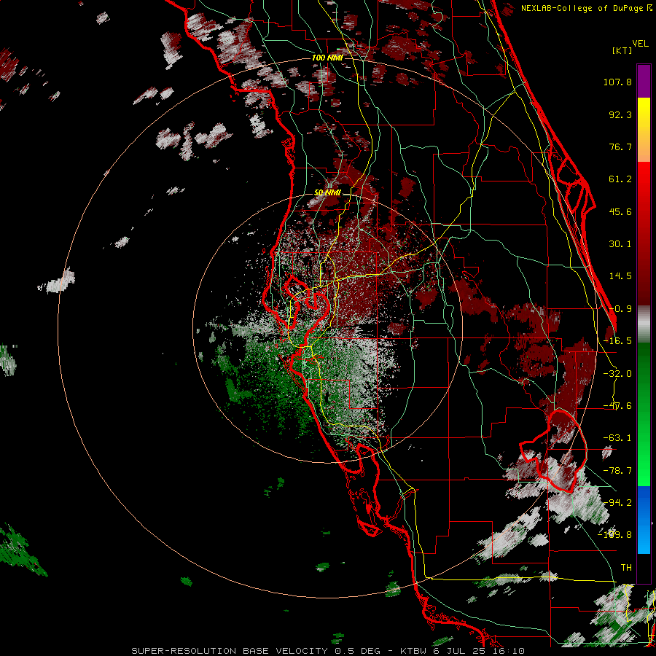
Task: Click the [KT] units label
Action: click(x=622, y=50)
